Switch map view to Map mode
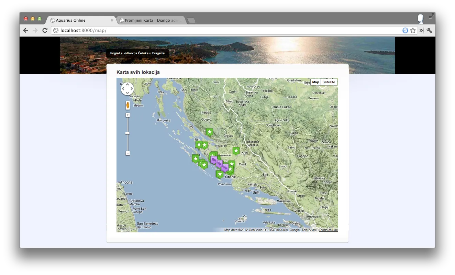 click(x=315, y=82)
